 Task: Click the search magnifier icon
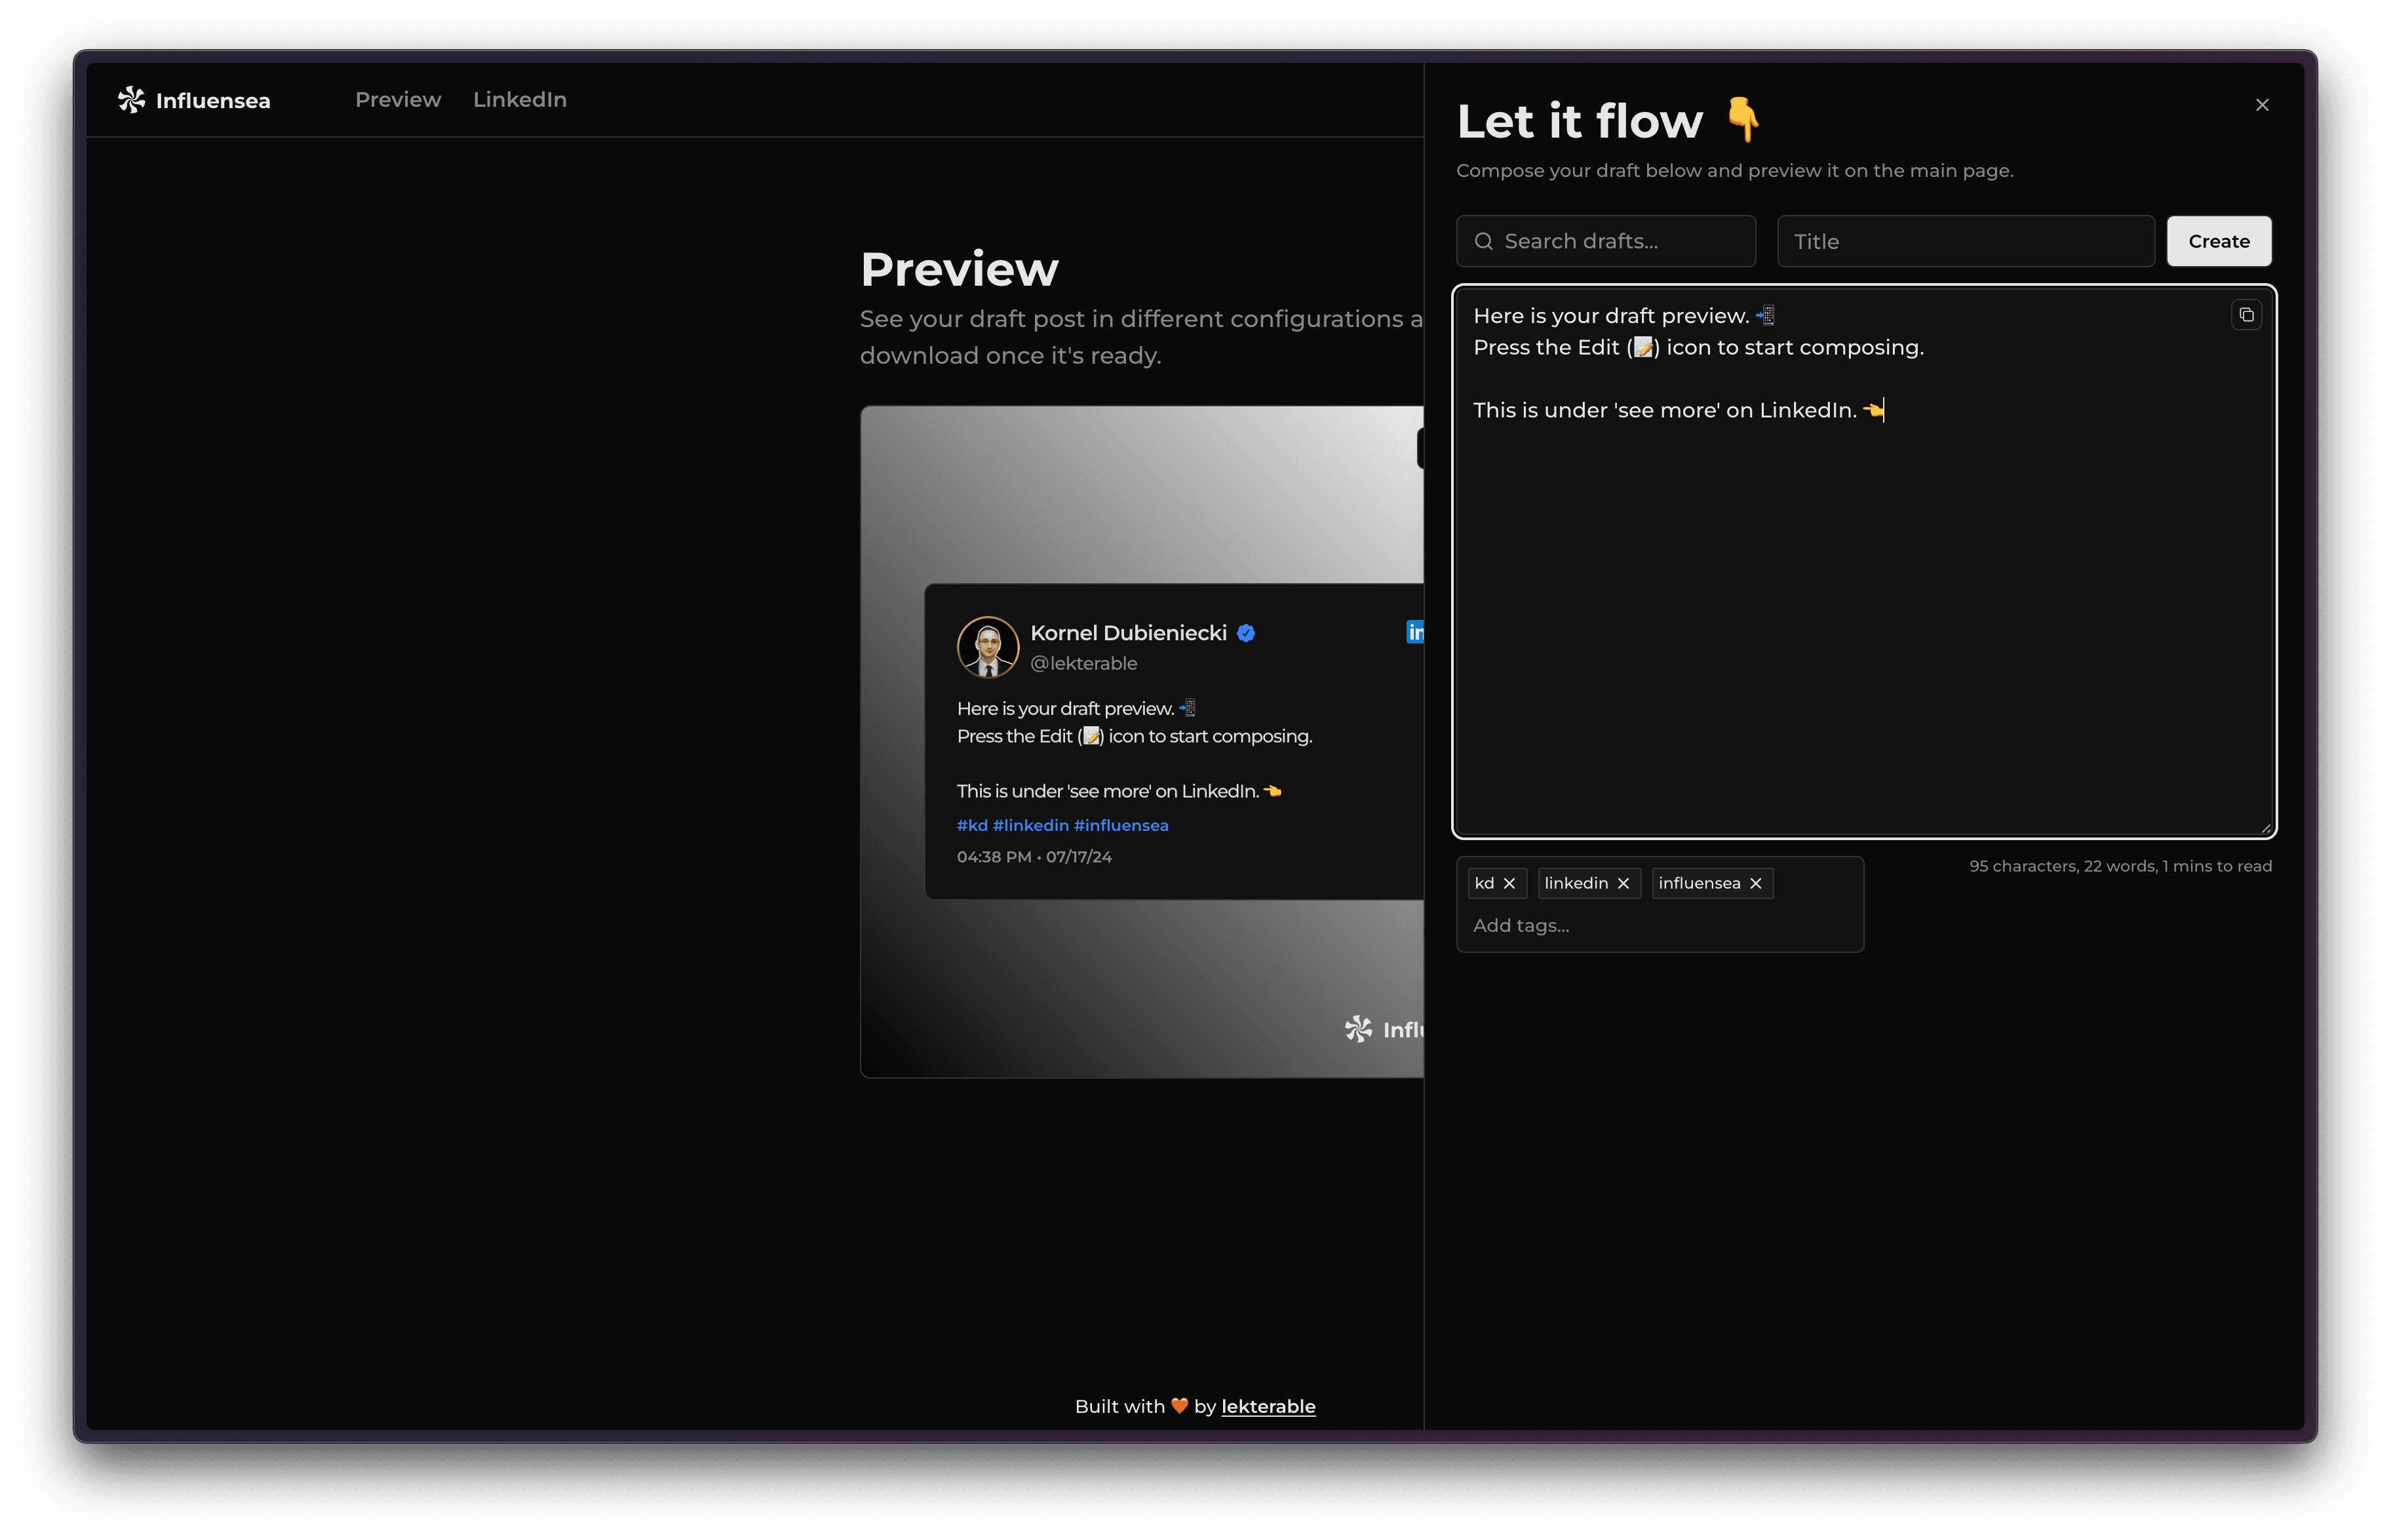point(1484,241)
